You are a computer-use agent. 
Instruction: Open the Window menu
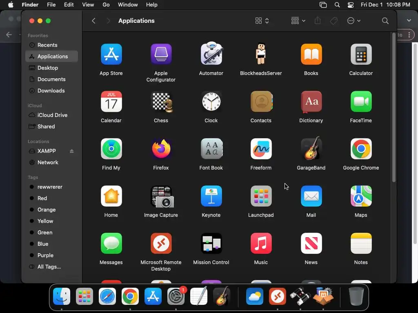coord(128,5)
